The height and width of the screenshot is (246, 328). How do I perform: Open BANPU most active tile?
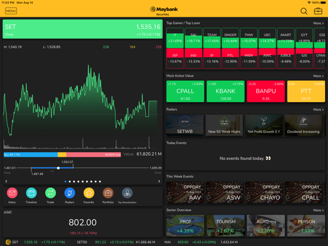pos(266,91)
